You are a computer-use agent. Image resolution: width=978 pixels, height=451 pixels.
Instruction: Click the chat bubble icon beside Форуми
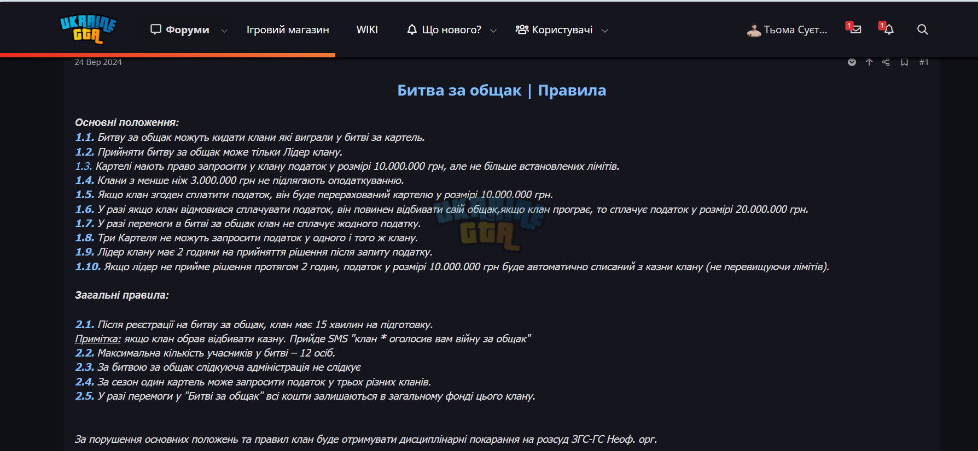pos(156,29)
